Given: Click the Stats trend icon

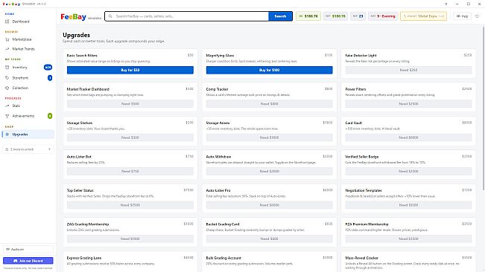Looking at the screenshot, I should [7, 106].
